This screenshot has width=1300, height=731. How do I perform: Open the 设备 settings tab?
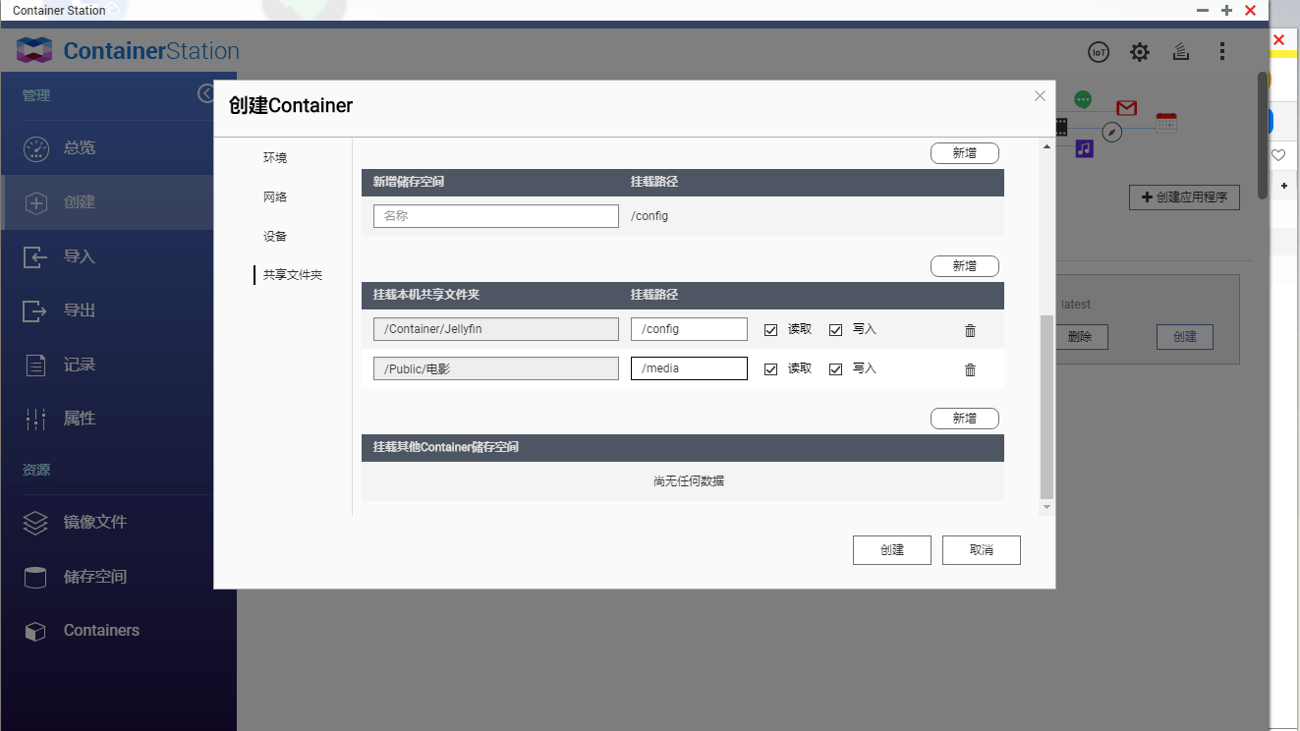pyautogui.click(x=275, y=236)
